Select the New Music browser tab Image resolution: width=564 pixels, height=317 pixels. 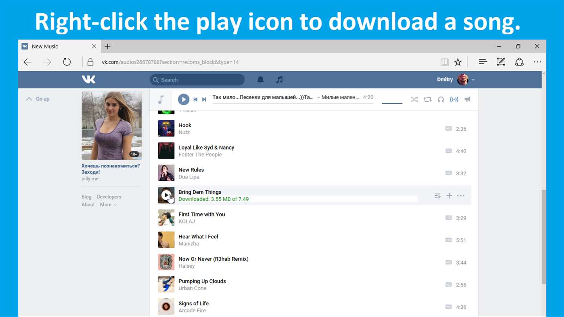click(59, 46)
